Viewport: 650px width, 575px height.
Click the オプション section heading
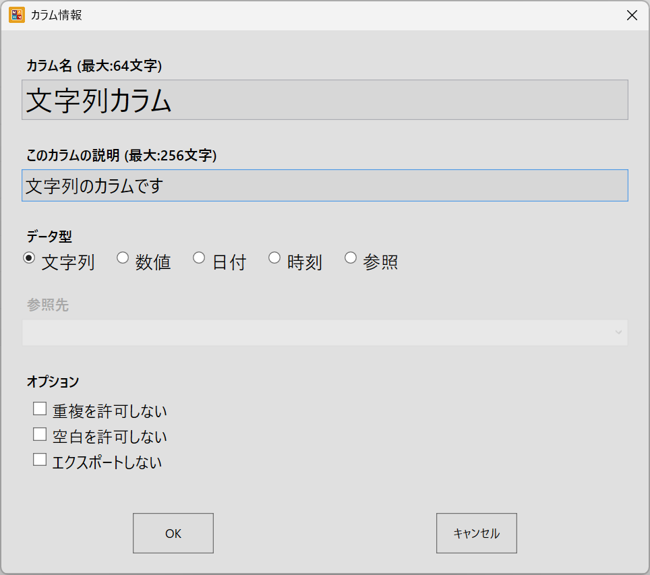click(53, 382)
